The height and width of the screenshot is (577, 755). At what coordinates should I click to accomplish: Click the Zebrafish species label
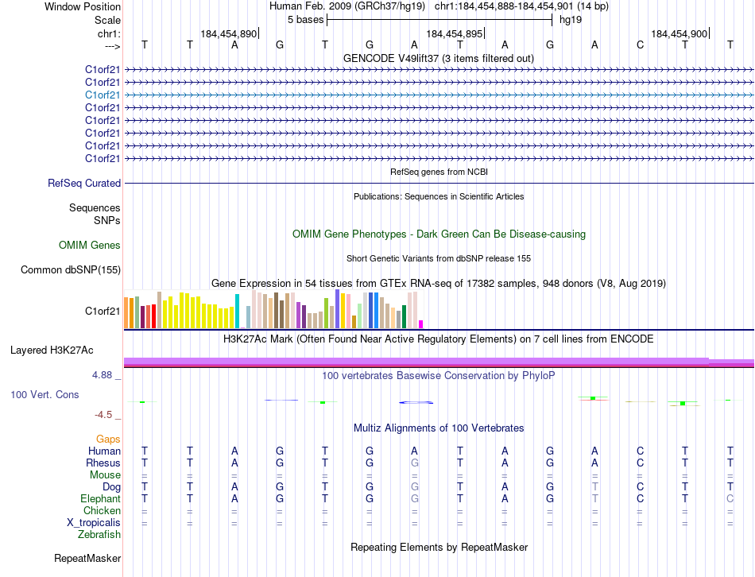coord(99,534)
